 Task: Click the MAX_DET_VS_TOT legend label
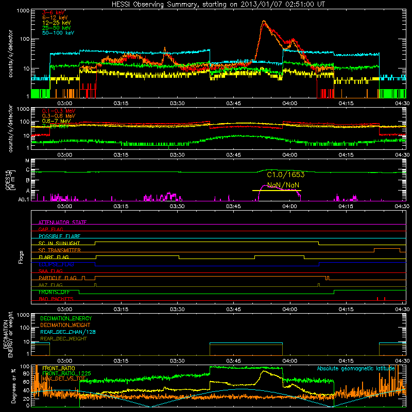click(64, 379)
